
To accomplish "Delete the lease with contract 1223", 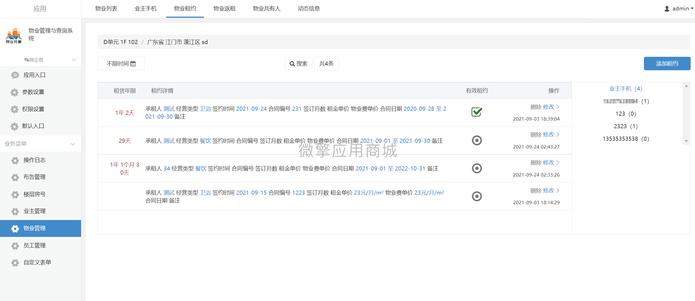I will 536,191.
